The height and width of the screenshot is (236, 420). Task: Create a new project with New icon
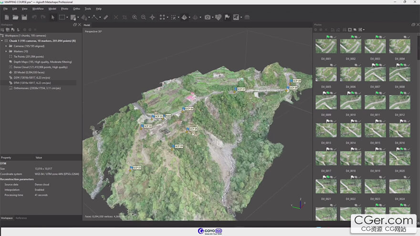coord(7,17)
